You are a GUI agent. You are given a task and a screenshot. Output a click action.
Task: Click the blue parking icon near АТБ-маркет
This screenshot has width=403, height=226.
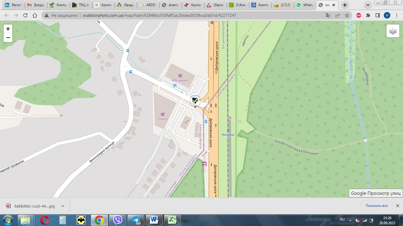175,86
